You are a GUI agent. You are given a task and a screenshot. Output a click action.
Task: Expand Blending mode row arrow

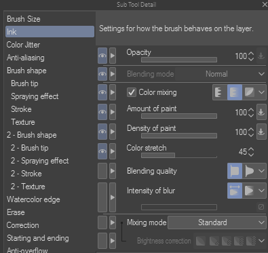[x=113, y=74]
